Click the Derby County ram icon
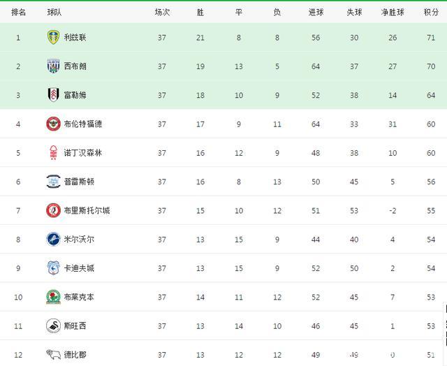447x366 pixels. click(x=53, y=354)
